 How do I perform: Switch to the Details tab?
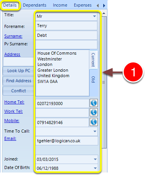pyautogui.click(x=10, y=5)
